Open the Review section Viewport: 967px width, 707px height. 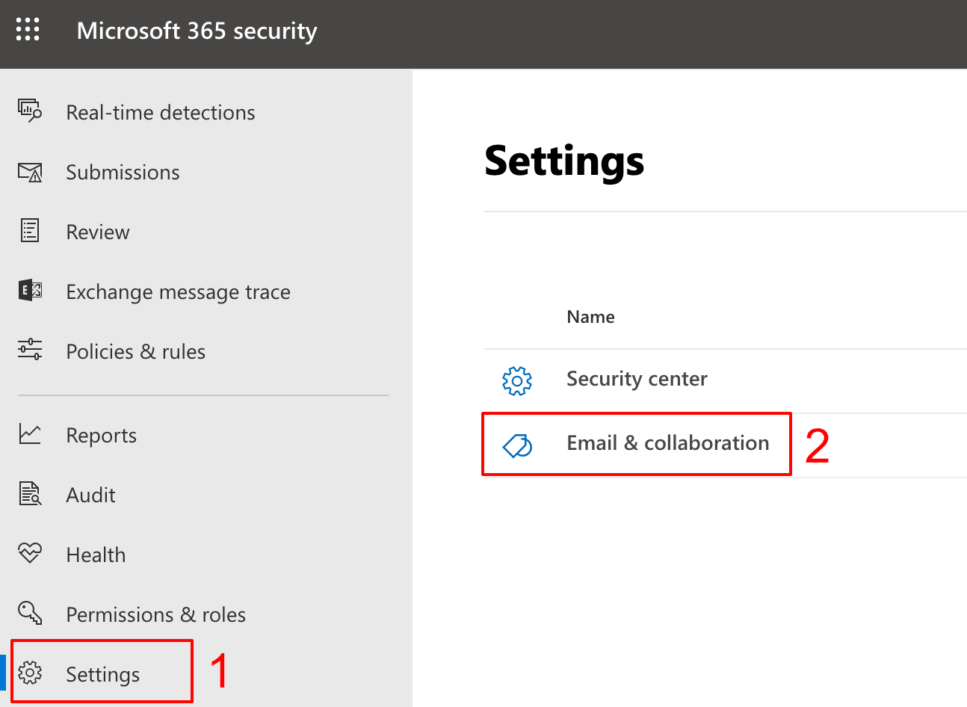point(98,232)
